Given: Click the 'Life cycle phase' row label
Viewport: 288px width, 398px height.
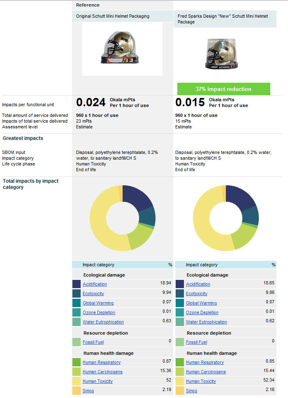Looking at the screenshot, I should click(x=19, y=164).
